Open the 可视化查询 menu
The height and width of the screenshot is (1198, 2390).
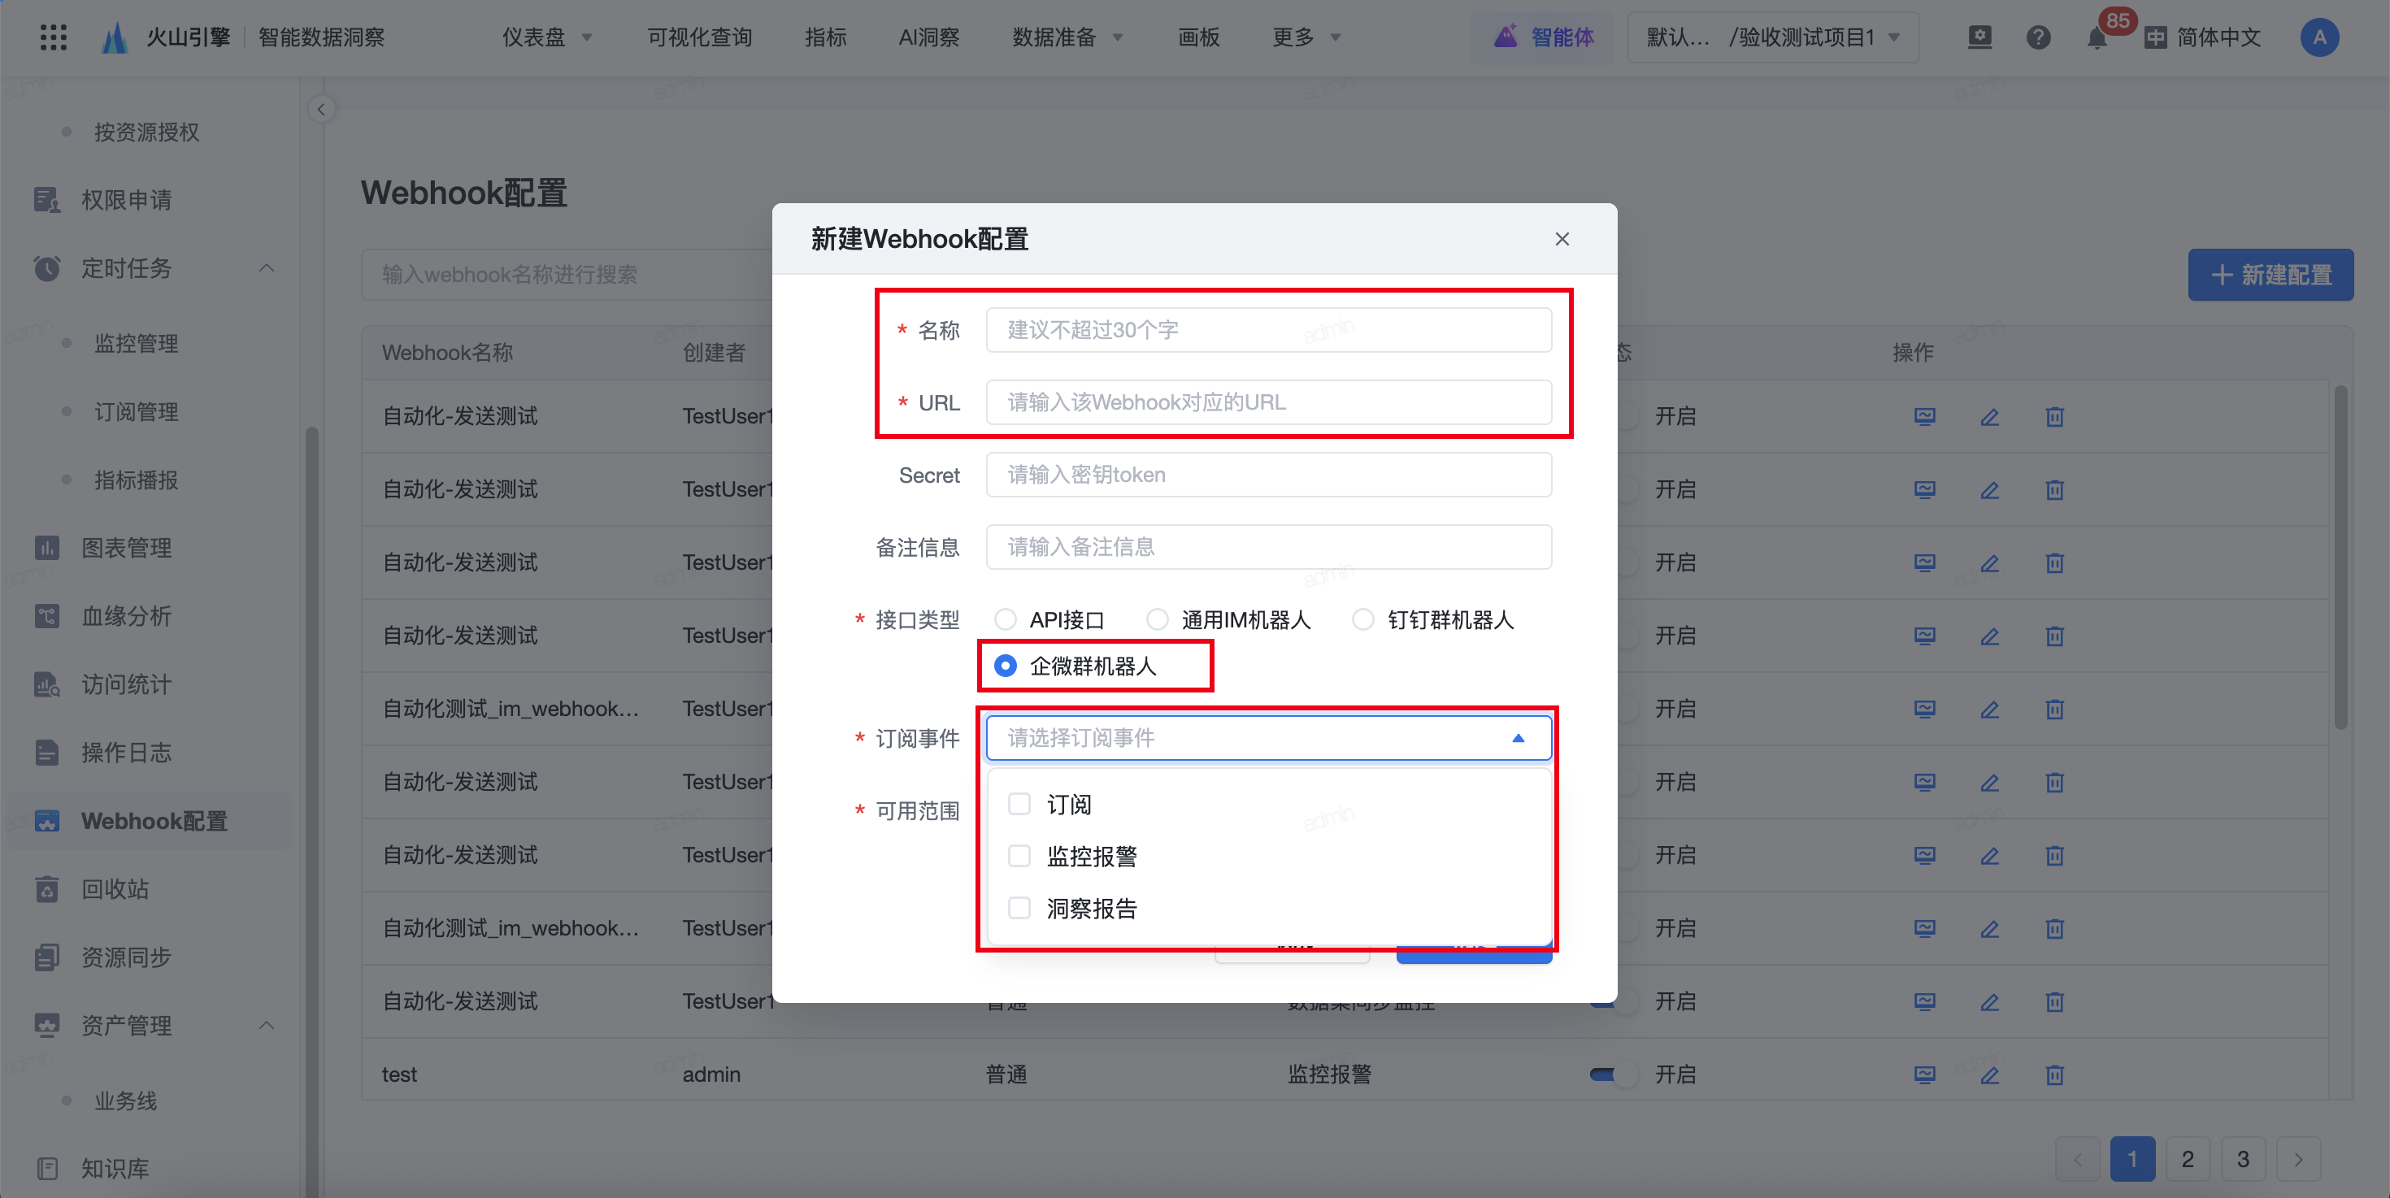point(698,38)
